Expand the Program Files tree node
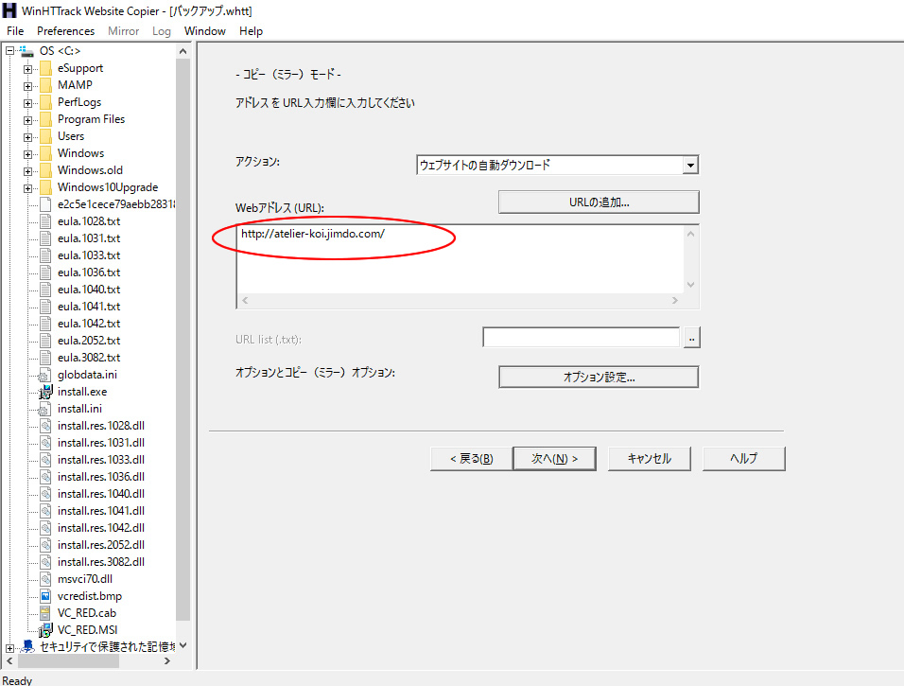The height and width of the screenshot is (686, 904). click(26, 118)
